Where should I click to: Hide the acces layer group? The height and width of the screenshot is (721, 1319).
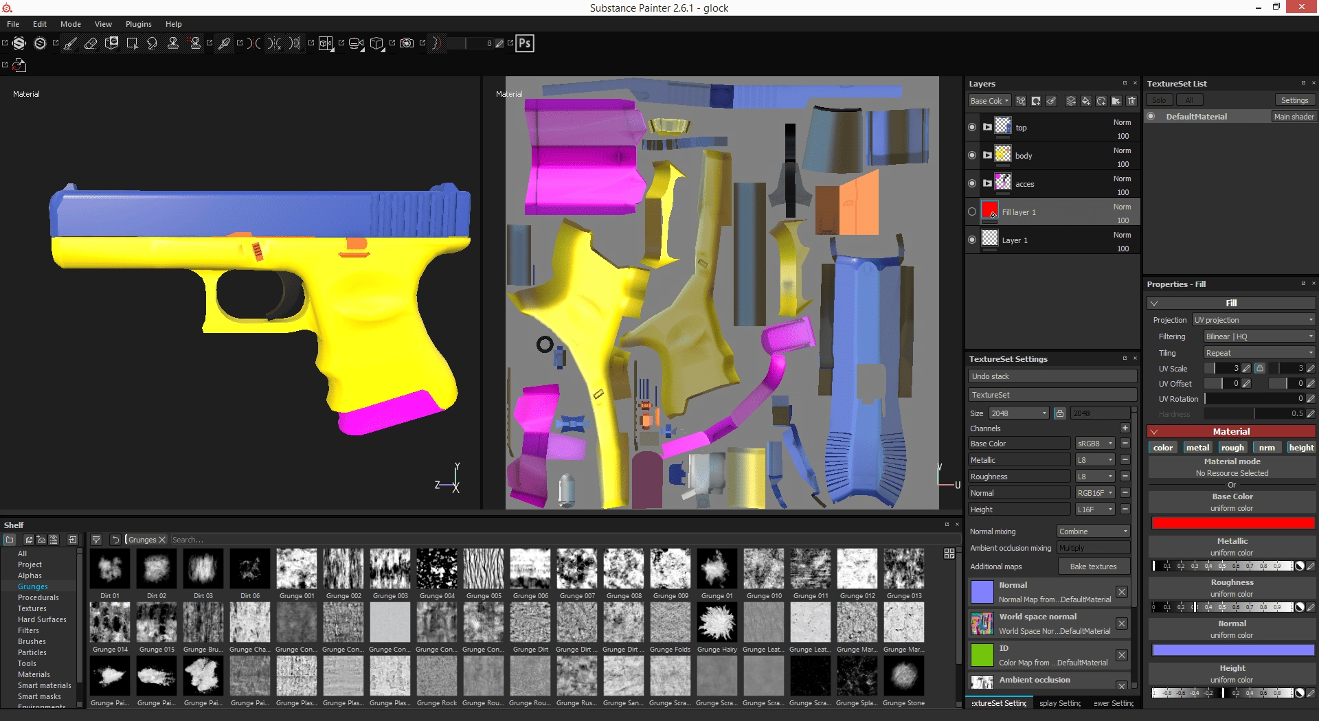point(972,183)
